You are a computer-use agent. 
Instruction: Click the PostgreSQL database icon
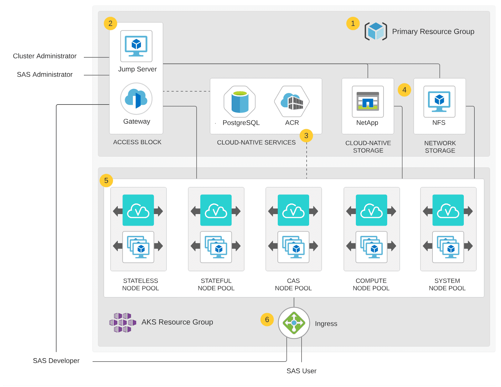click(240, 102)
